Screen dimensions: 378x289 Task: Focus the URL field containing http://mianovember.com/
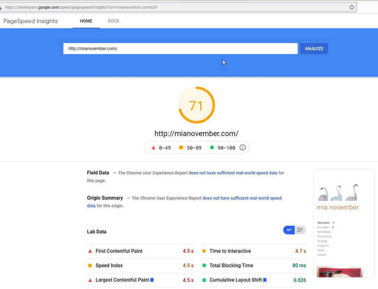click(180, 49)
